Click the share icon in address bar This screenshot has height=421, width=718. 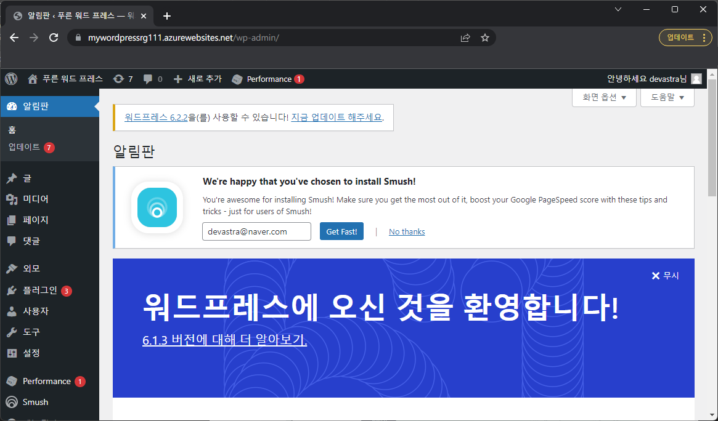(465, 38)
